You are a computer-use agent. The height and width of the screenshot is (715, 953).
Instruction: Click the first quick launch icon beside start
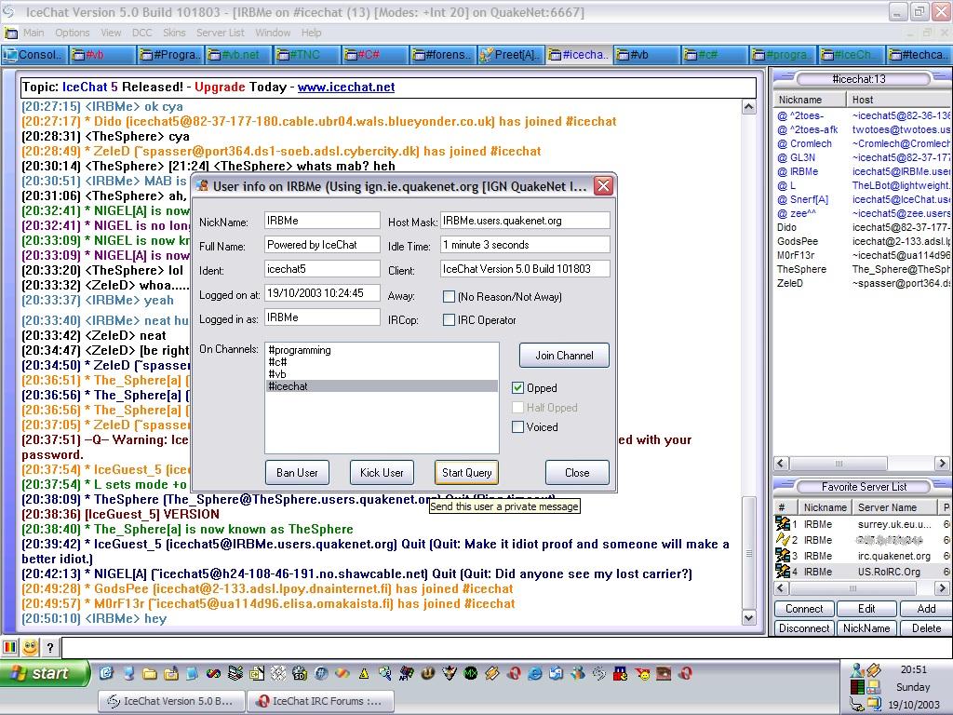click(x=107, y=673)
